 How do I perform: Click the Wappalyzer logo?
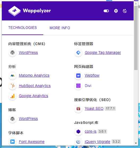[29, 11]
